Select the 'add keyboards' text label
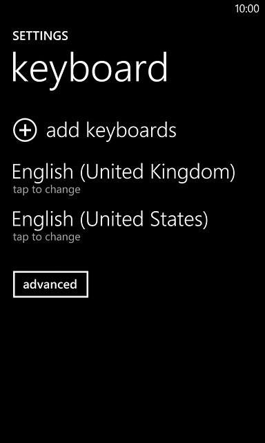The height and width of the screenshot is (443, 265). coord(111,130)
